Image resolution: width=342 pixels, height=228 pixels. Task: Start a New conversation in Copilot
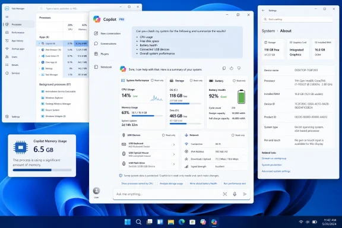click(107, 33)
